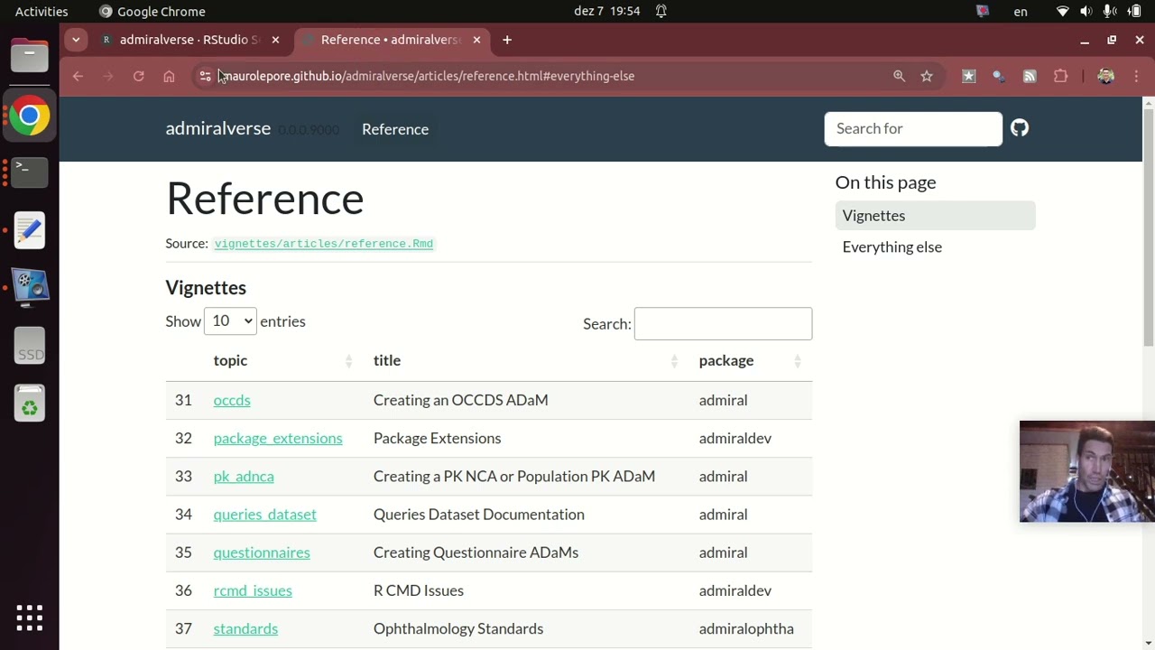The width and height of the screenshot is (1155, 650).
Task: Sort the table by topic column
Action: coord(282,361)
